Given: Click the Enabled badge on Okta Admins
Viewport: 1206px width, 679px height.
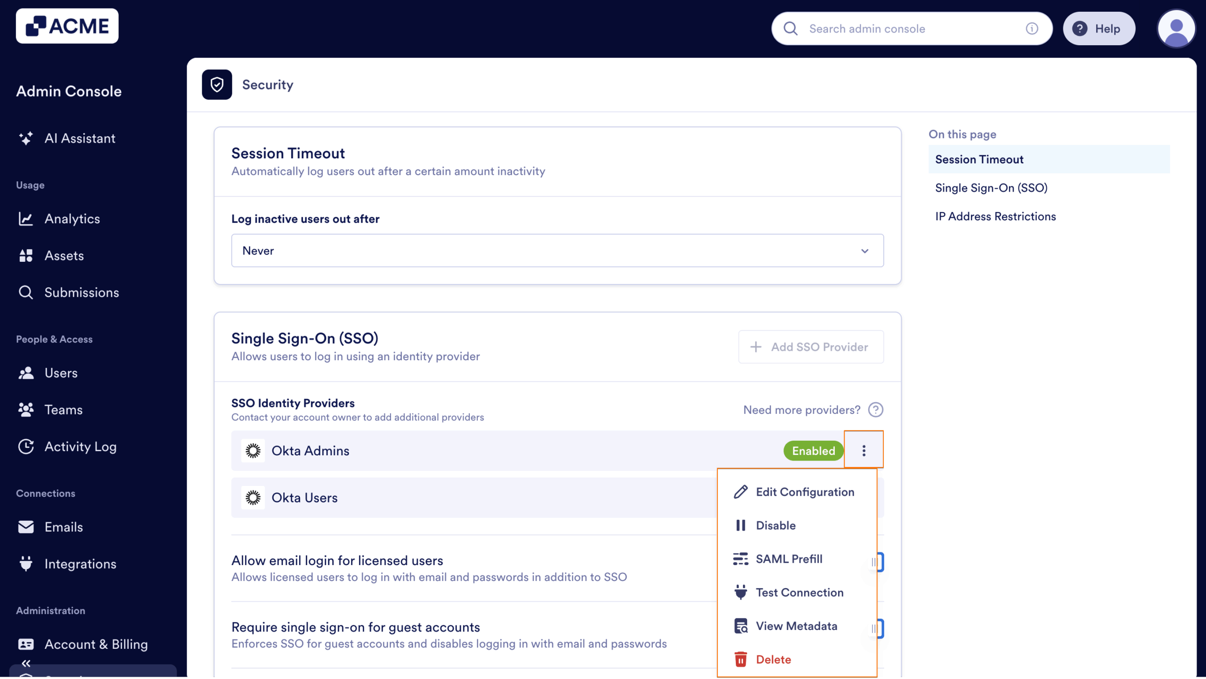Looking at the screenshot, I should tap(813, 451).
